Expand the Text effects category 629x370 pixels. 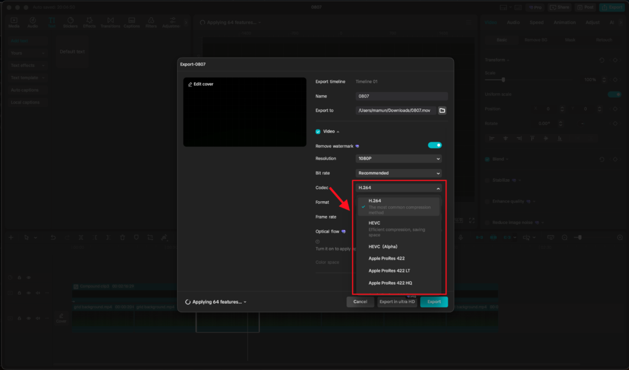(x=27, y=65)
